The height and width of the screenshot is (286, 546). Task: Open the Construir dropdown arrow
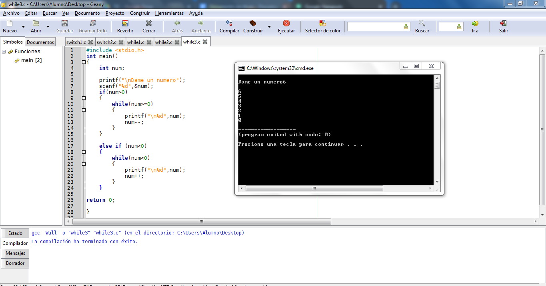click(x=269, y=27)
